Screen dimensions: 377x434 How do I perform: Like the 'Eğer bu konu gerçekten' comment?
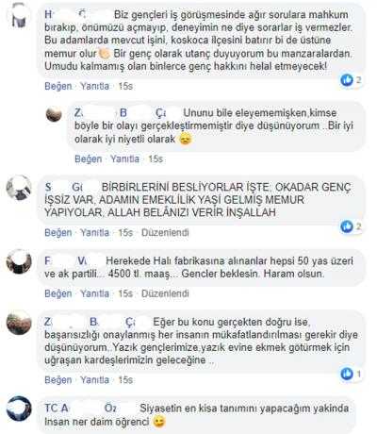pos(58,380)
